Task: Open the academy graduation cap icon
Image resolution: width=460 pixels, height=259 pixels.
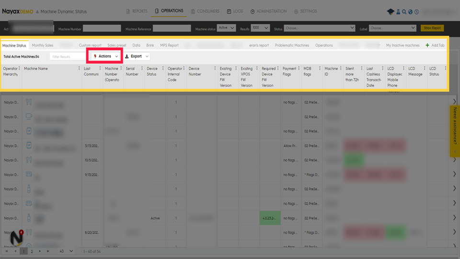Action: click(391, 12)
